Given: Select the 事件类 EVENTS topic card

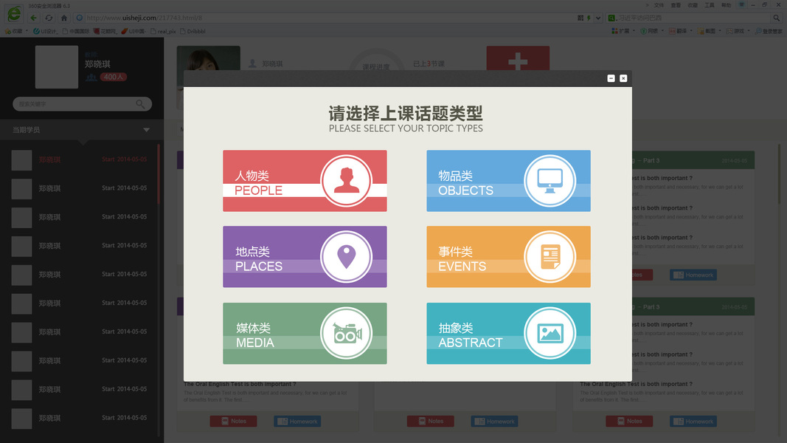Looking at the screenshot, I should click(x=508, y=257).
